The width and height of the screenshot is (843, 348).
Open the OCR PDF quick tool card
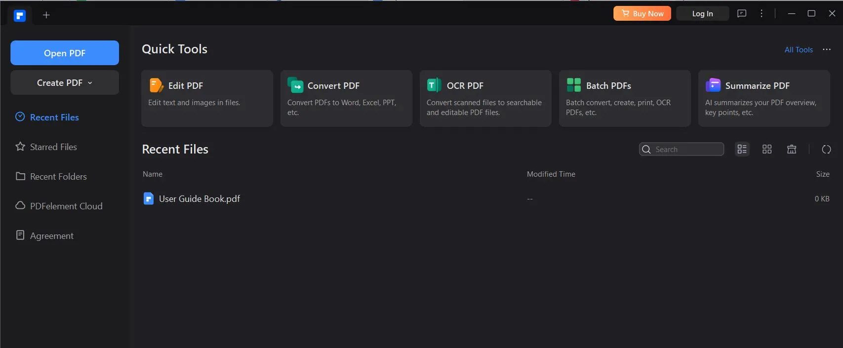point(485,98)
